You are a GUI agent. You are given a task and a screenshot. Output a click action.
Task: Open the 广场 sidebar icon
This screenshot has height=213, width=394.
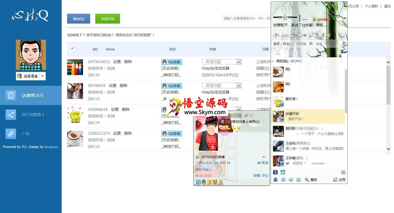point(11,134)
